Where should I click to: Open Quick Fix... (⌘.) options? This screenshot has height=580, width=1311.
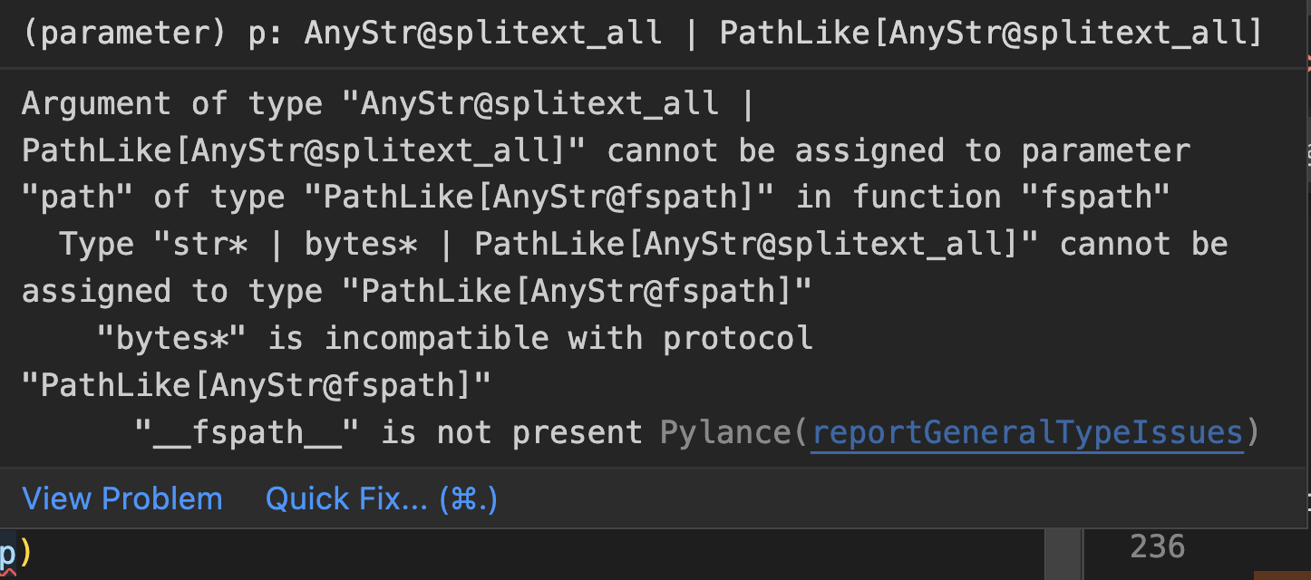coord(381,498)
